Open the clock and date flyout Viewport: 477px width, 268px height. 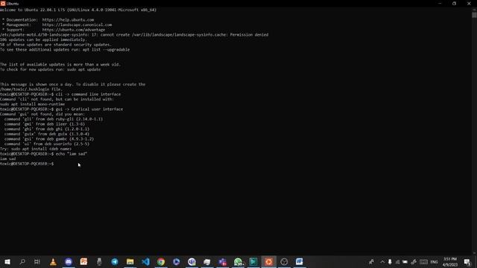click(450, 261)
